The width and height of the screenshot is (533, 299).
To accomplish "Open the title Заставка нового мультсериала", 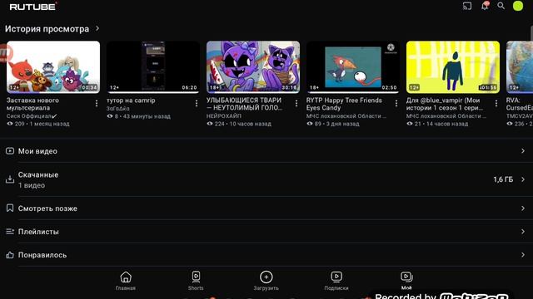I will click(x=32, y=104).
